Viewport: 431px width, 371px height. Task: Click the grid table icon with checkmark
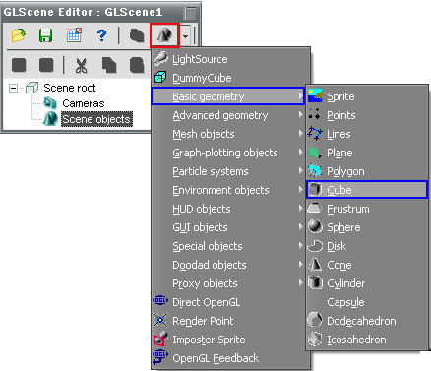(x=74, y=34)
